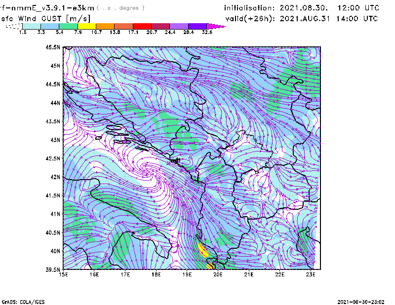Click the 45.5N latitude label
This screenshot has width=395, height=305.
[53, 47]
